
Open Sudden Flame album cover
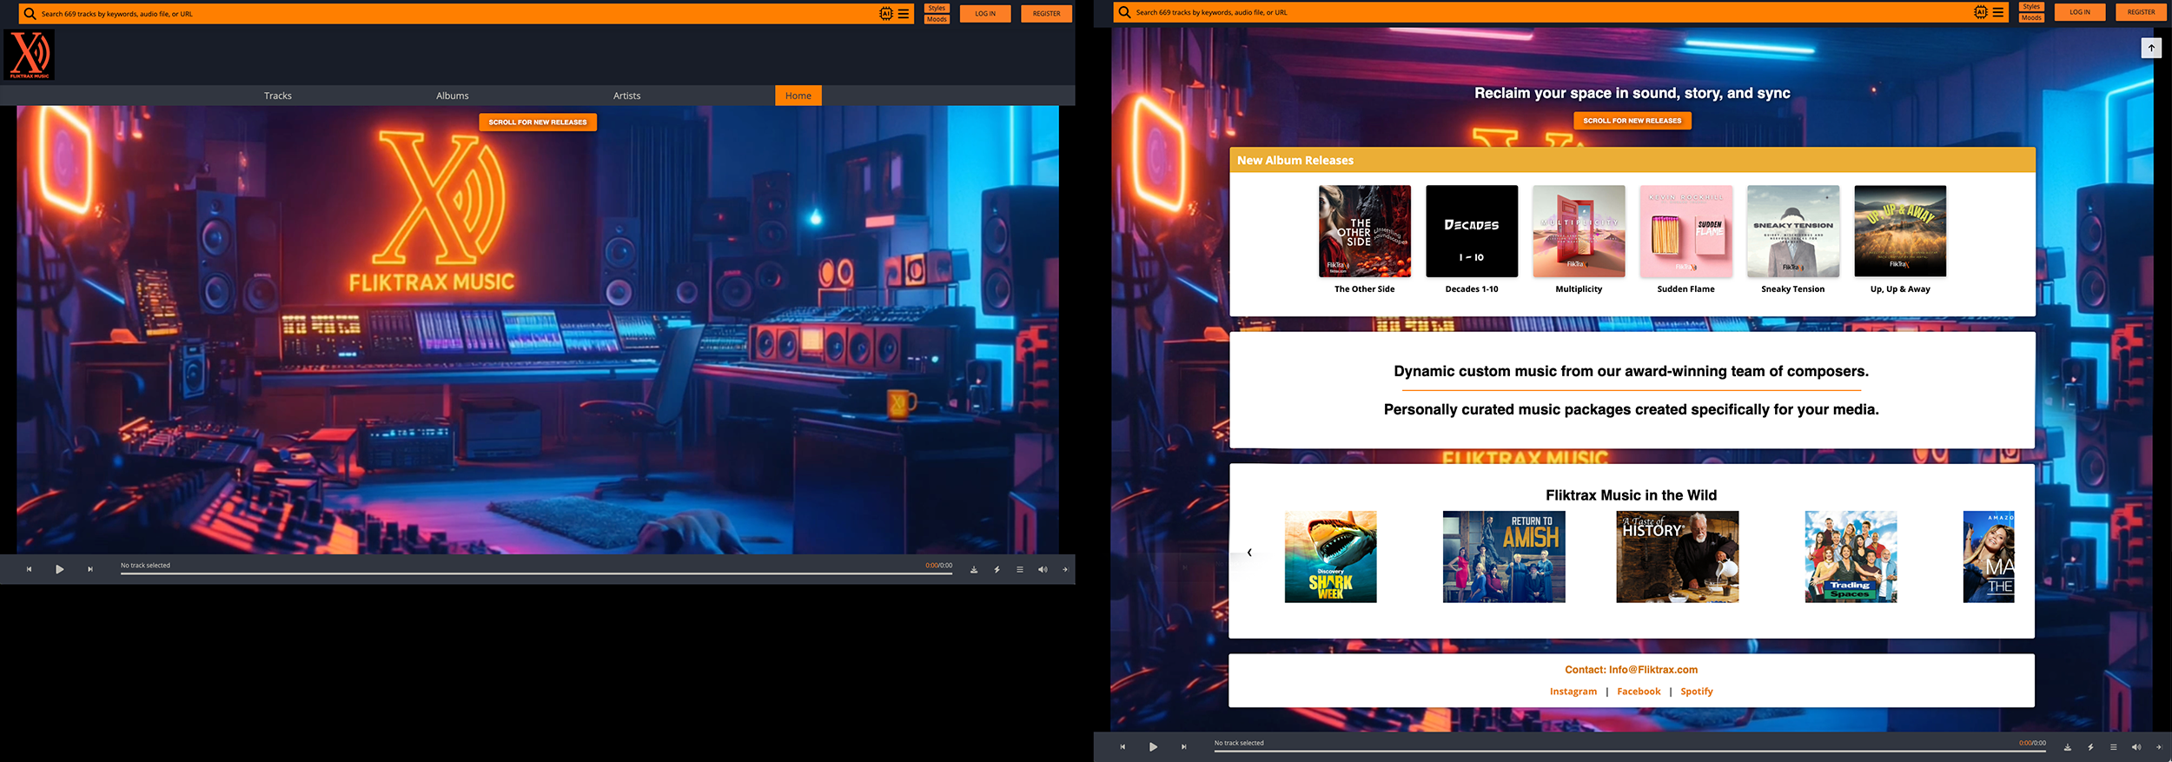[1686, 231]
